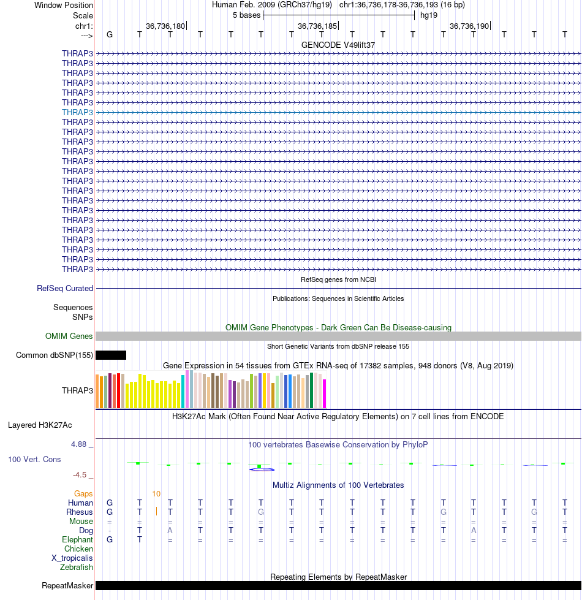Image resolution: width=582 pixels, height=600 pixels.
Task: Click the Elephant alignment row label
Action: [x=78, y=539]
